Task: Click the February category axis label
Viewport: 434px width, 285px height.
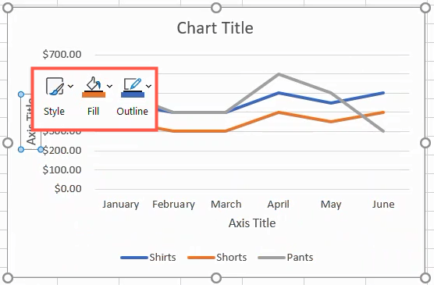Action: 173,205
